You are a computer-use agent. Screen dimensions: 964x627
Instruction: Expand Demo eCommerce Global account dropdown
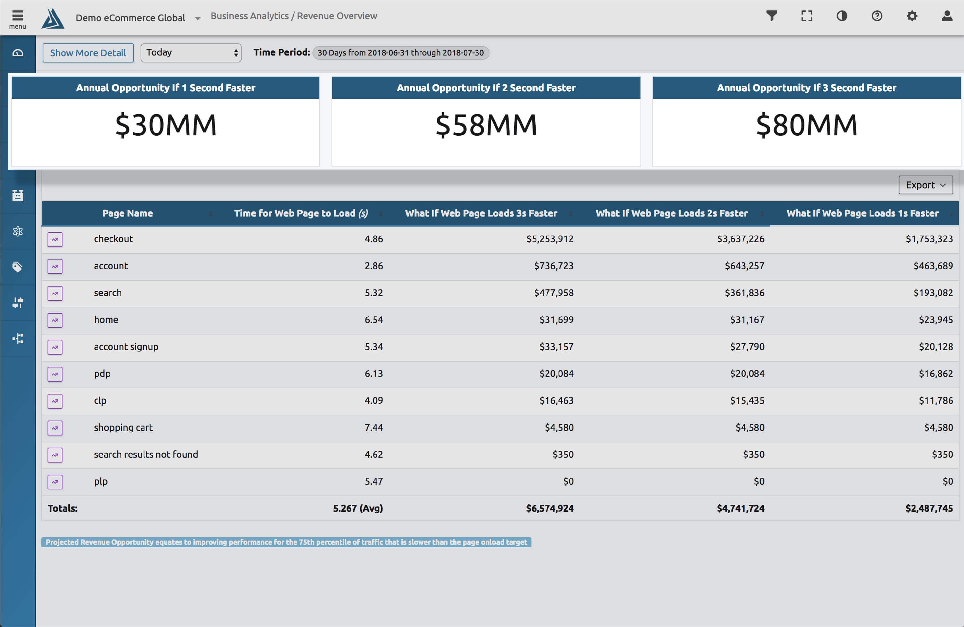[197, 18]
